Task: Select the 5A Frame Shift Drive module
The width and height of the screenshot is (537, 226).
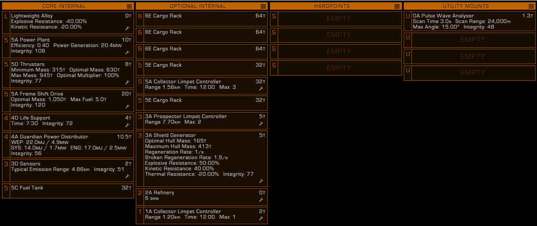Action: (x=68, y=101)
